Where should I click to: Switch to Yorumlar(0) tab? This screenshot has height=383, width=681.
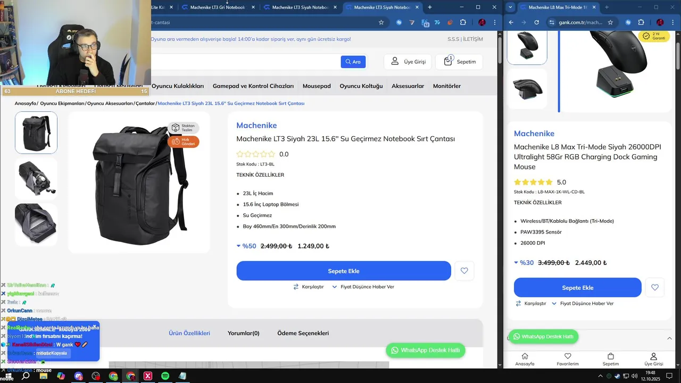[x=244, y=333]
